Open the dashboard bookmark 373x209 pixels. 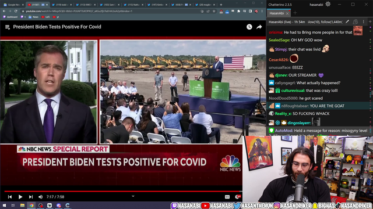point(10,17)
